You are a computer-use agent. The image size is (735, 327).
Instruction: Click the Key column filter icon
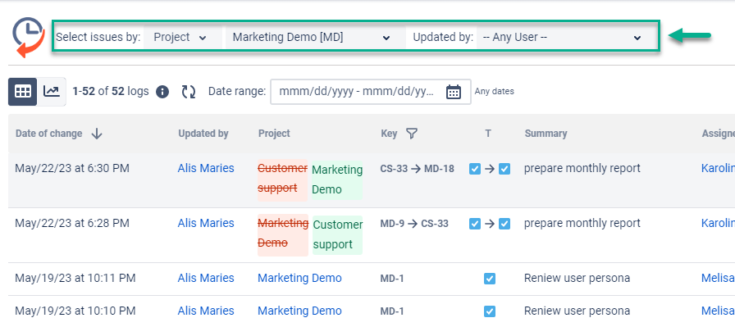411,134
